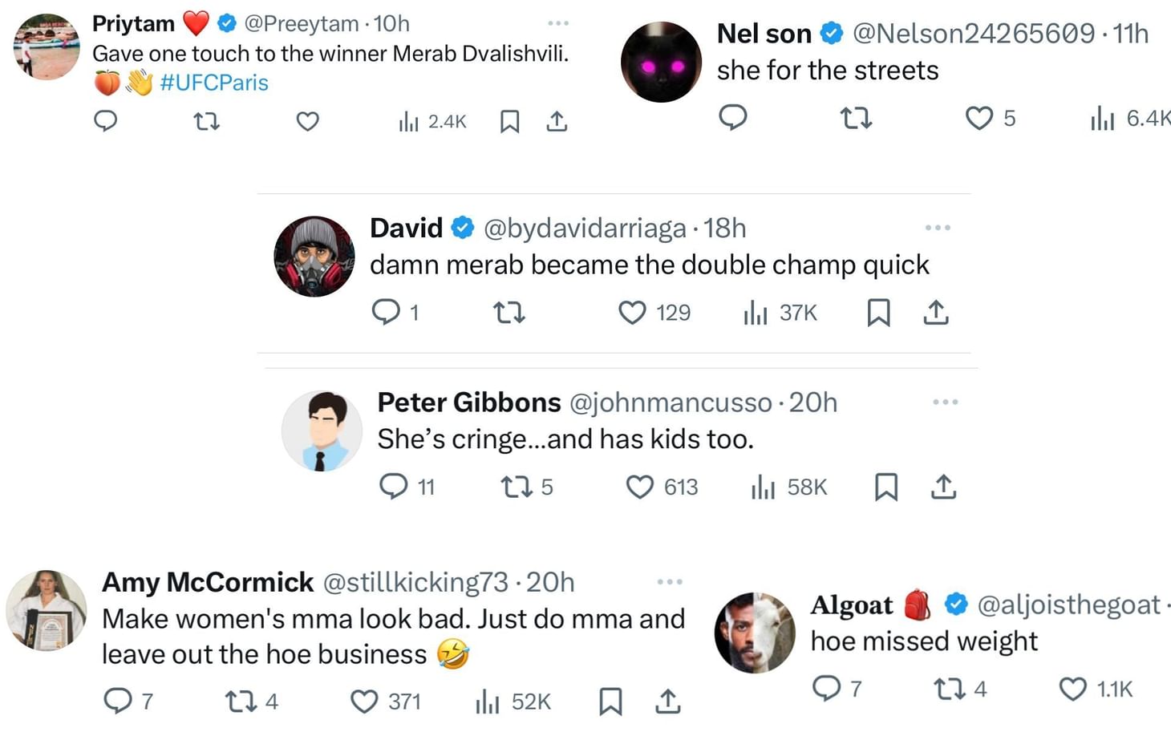Open more options on David's tweet
Image resolution: width=1171 pixels, height=732 pixels.
(938, 228)
